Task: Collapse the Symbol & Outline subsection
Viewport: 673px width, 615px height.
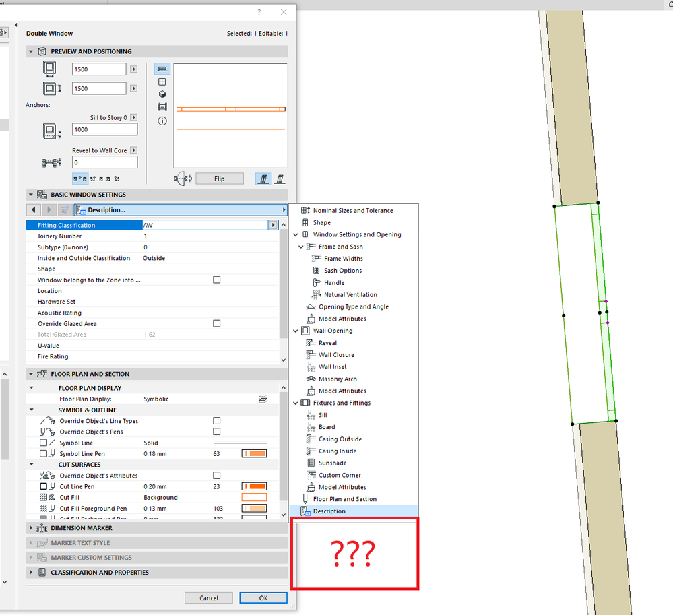Action: point(32,410)
